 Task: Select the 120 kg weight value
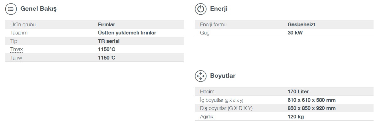pos(296,117)
